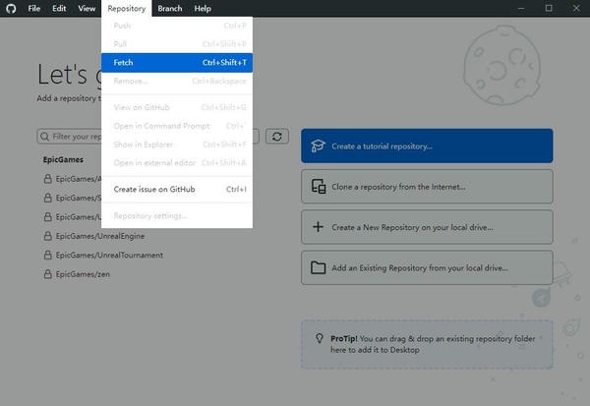The image size is (590, 406).
Task: Click the EpicGames group header
Action: point(63,159)
